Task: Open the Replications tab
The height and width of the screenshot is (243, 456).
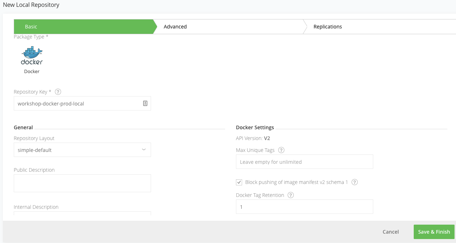Action: [x=328, y=26]
